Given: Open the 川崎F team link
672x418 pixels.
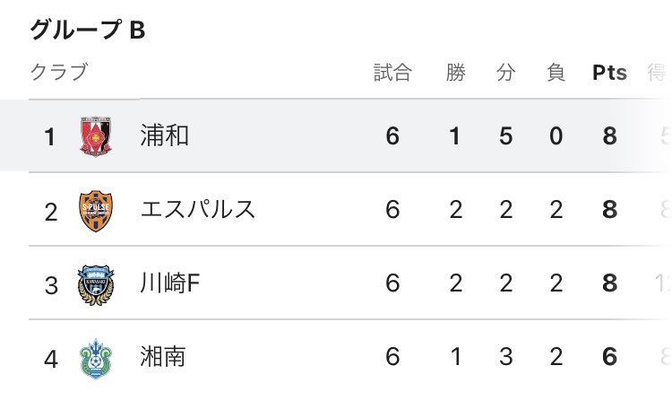Looking at the screenshot, I should tap(170, 283).
